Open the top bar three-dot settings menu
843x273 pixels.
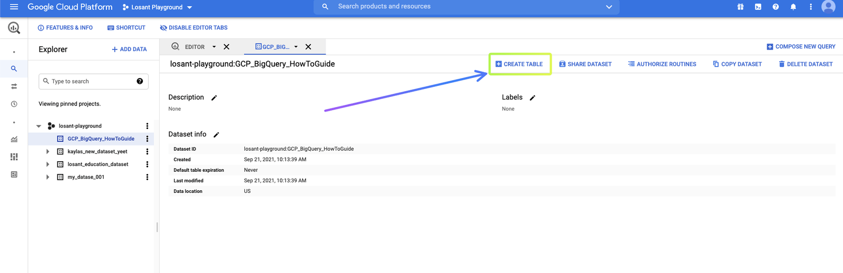pyautogui.click(x=810, y=7)
